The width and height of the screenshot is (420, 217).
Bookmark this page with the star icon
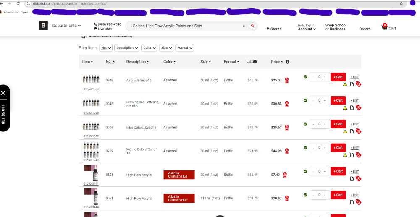coord(402,3)
